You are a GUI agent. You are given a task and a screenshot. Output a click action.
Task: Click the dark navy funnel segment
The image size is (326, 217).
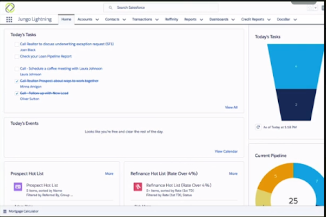point(296,105)
